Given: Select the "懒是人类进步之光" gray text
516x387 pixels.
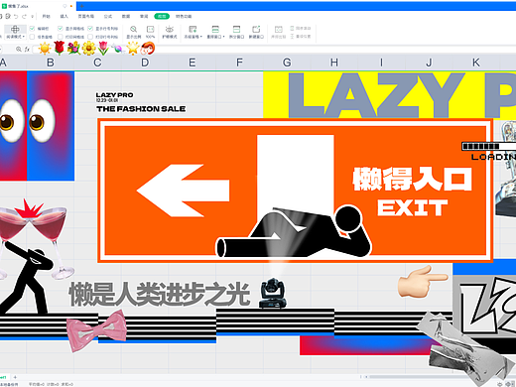Looking at the screenshot, I should coord(159,294).
